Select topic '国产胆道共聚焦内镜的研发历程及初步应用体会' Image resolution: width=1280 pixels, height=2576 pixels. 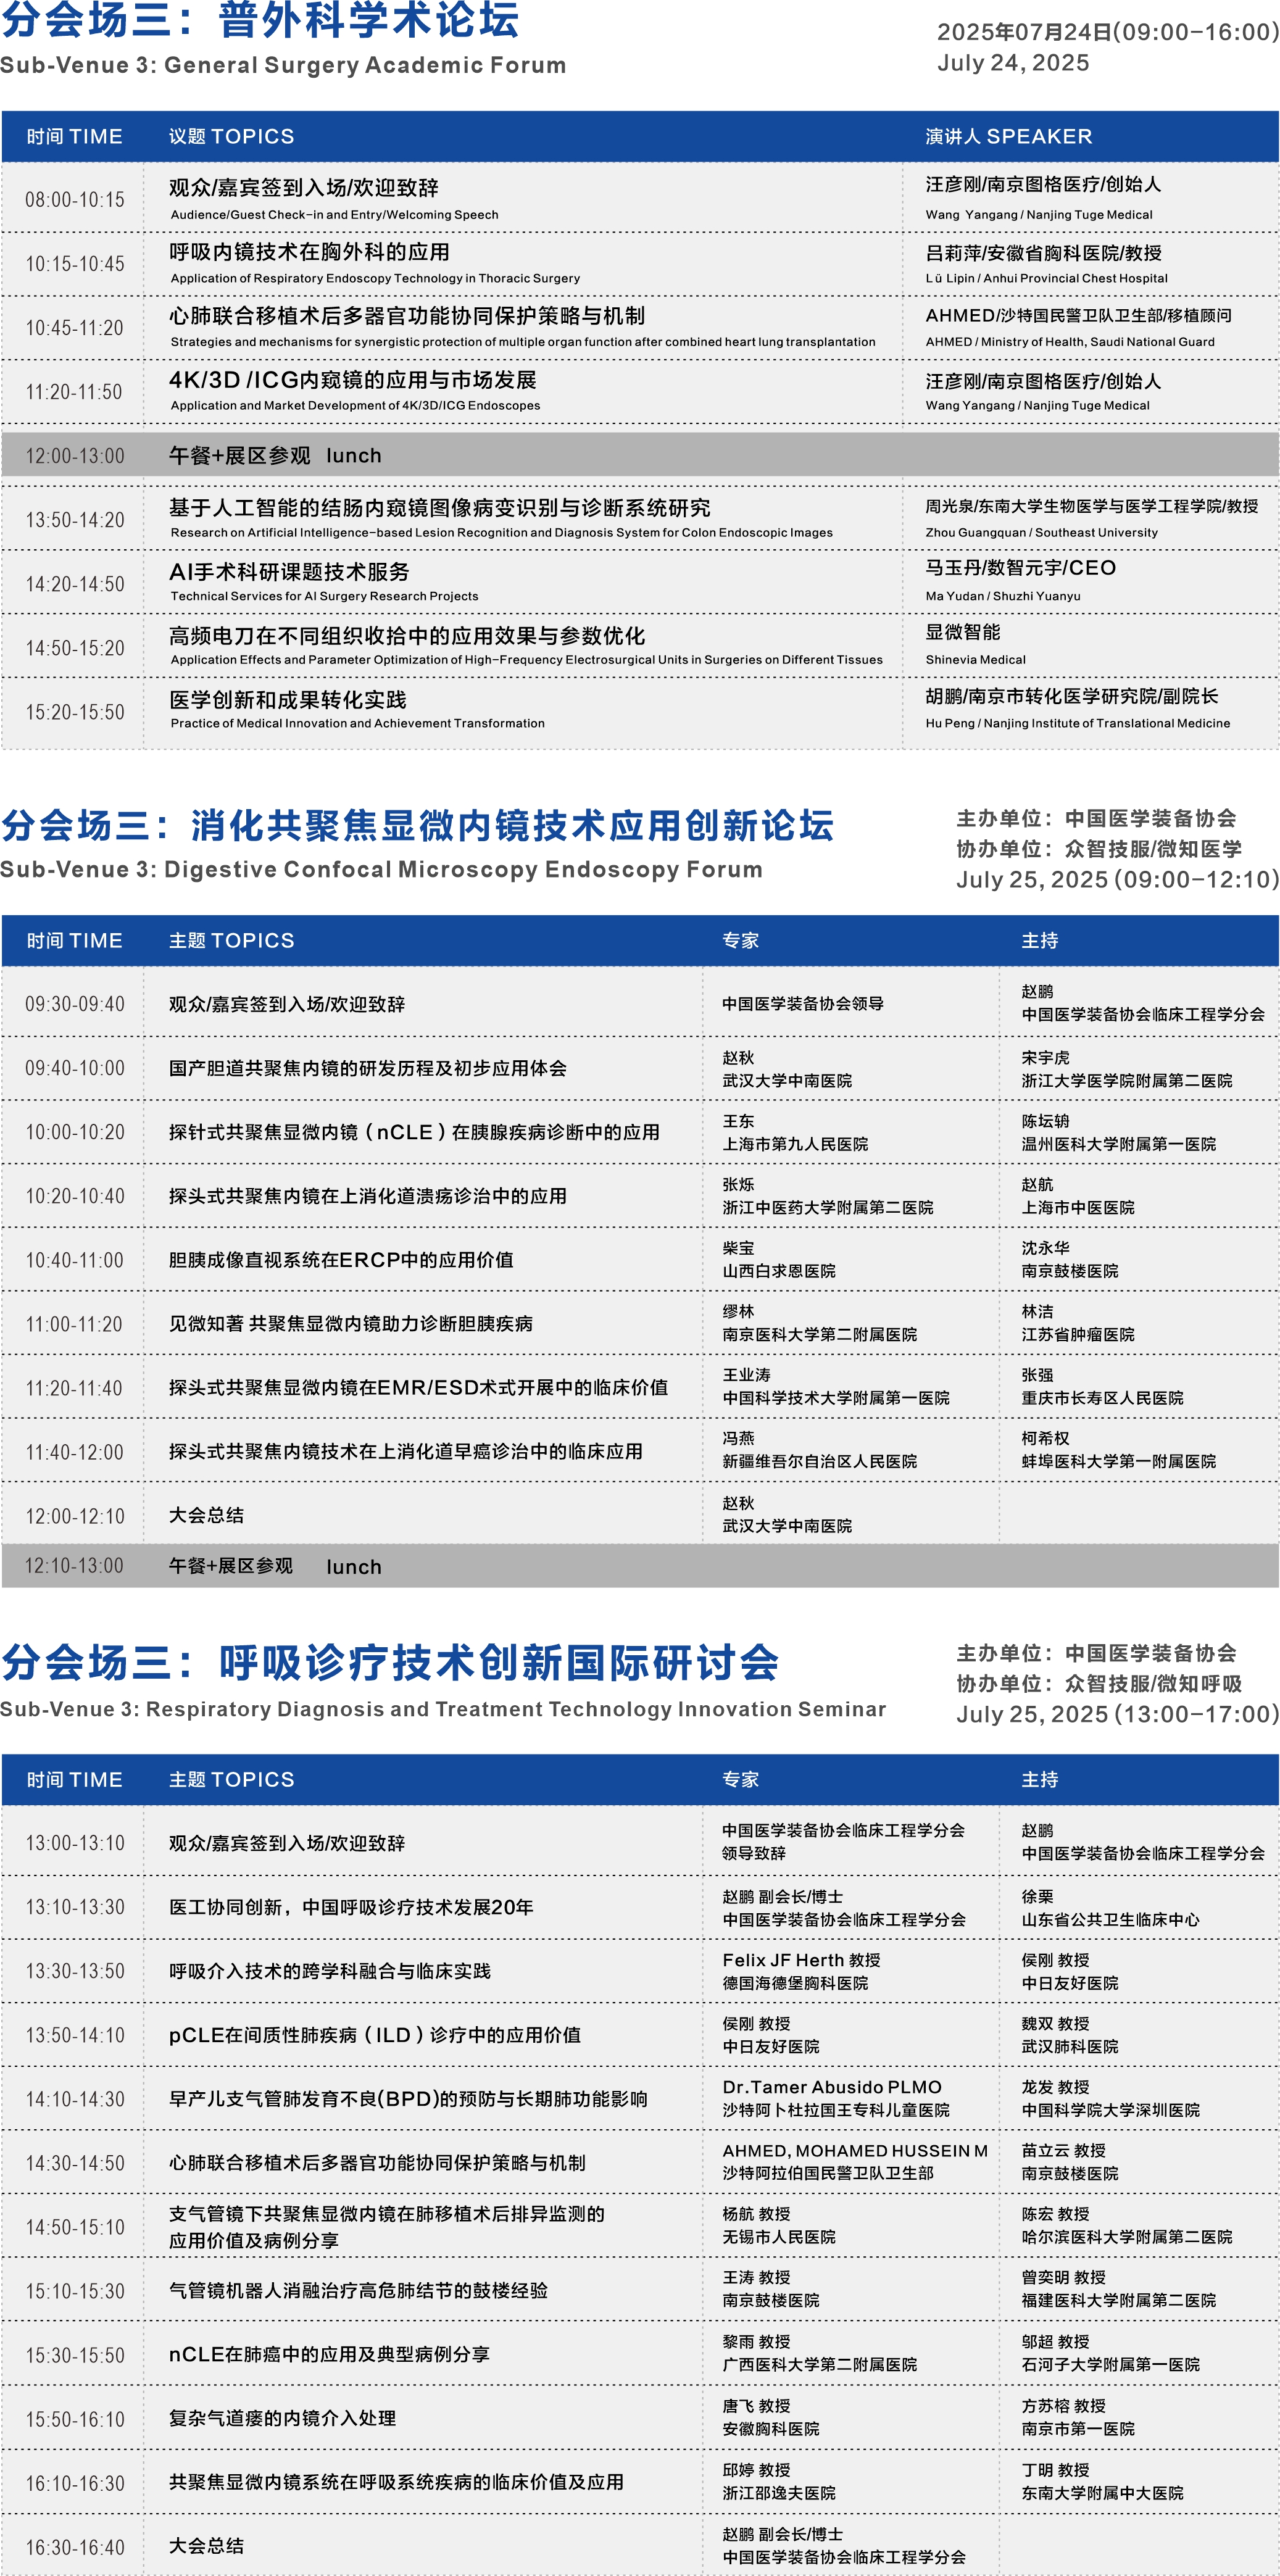pos(368,1068)
